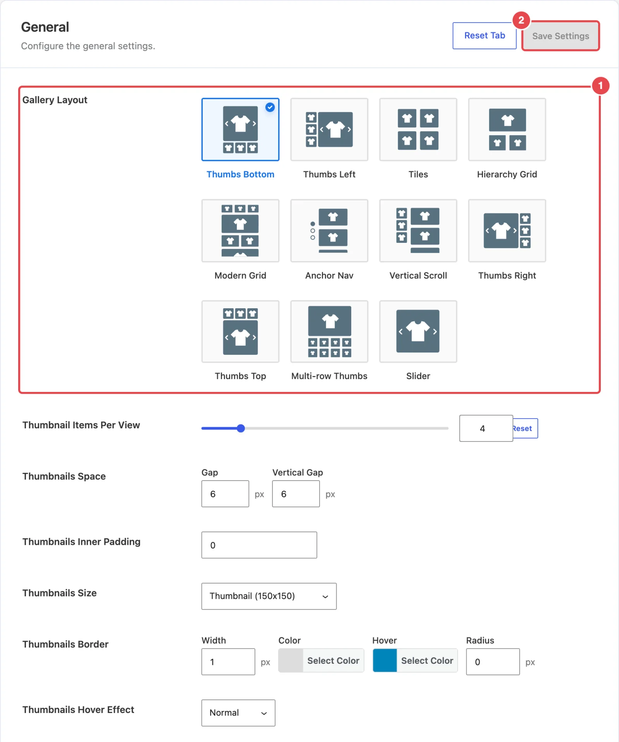Focus the Thumbnails Inner Padding field
The image size is (619, 742).
(x=259, y=545)
